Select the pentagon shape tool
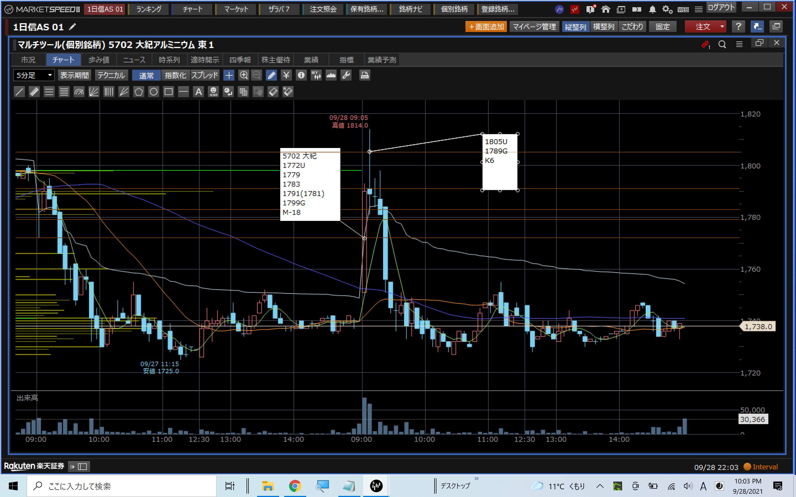796x497 pixels. (138, 92)
